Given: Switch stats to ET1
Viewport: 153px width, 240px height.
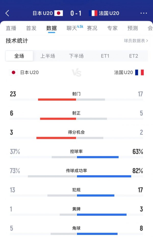Looking at the screenshot, I should [105, 56].
